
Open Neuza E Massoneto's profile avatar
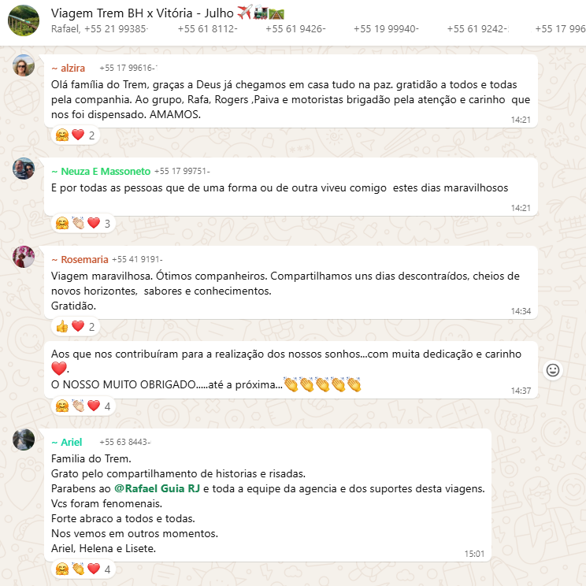[24, 169]
